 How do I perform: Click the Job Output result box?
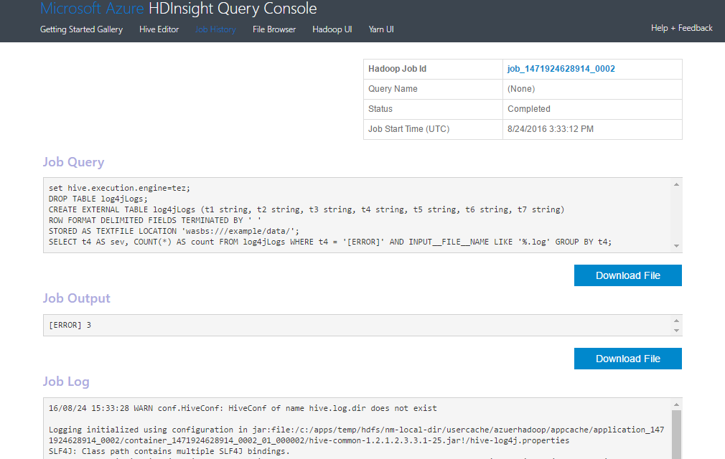point(359,325)
